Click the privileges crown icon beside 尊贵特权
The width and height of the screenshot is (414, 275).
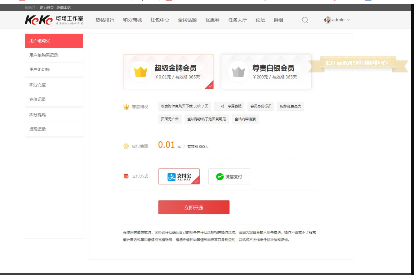tap(126, 107)
